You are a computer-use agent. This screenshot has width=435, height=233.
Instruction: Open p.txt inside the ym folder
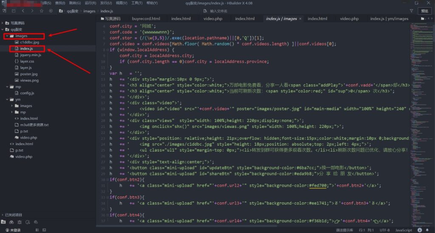(24, 131)
